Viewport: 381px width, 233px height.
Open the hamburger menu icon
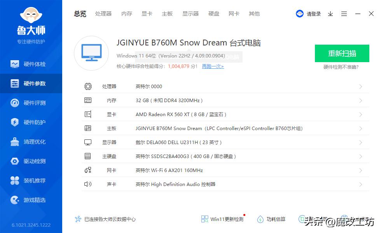(x=344, y=14)
